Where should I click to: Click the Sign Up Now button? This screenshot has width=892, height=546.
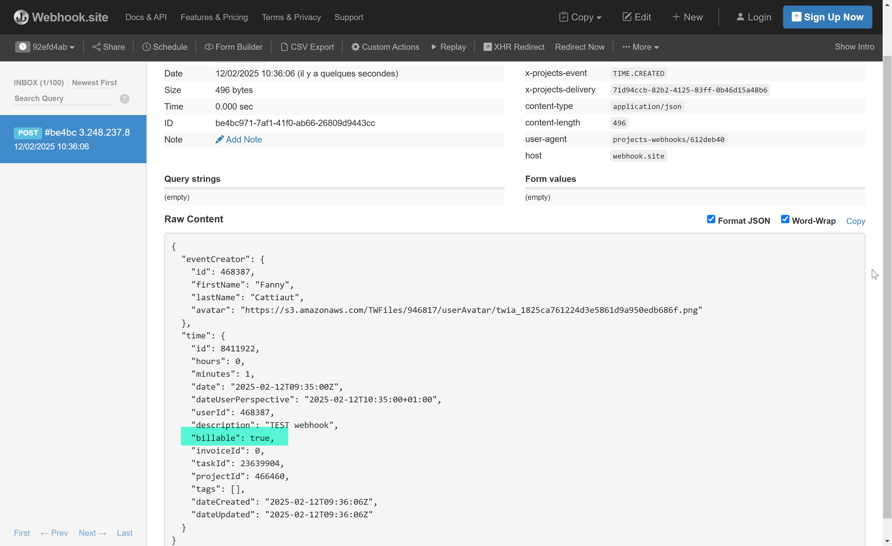coord(827,17)
